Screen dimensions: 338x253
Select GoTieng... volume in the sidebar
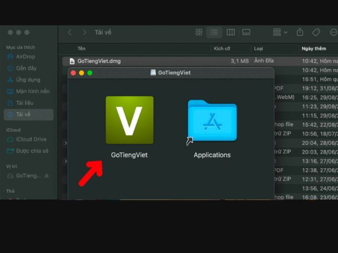[x=24, y=176]
